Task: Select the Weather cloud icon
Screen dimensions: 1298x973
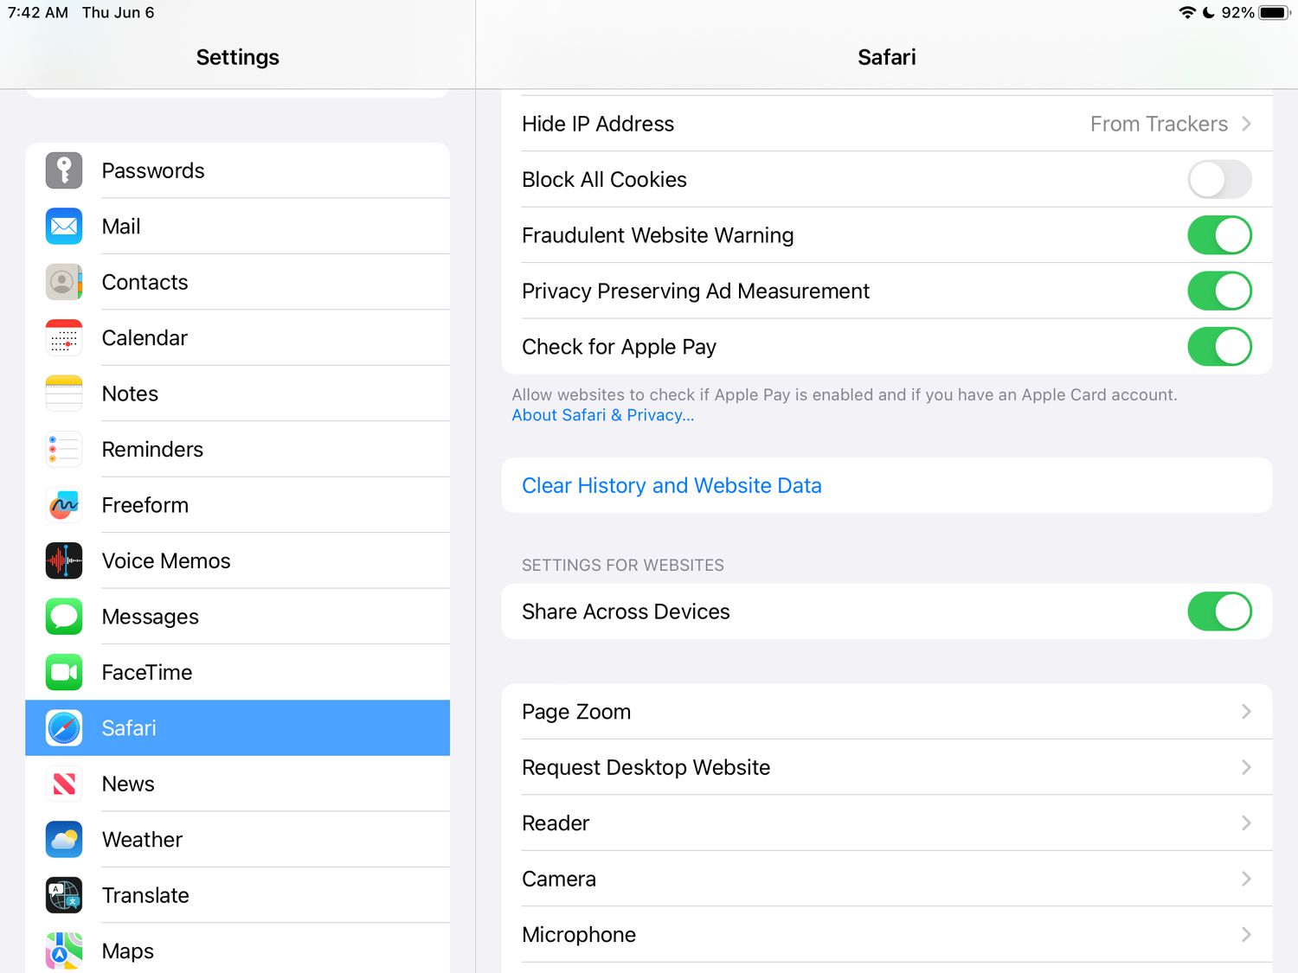Action: click(x=64, y=840)
